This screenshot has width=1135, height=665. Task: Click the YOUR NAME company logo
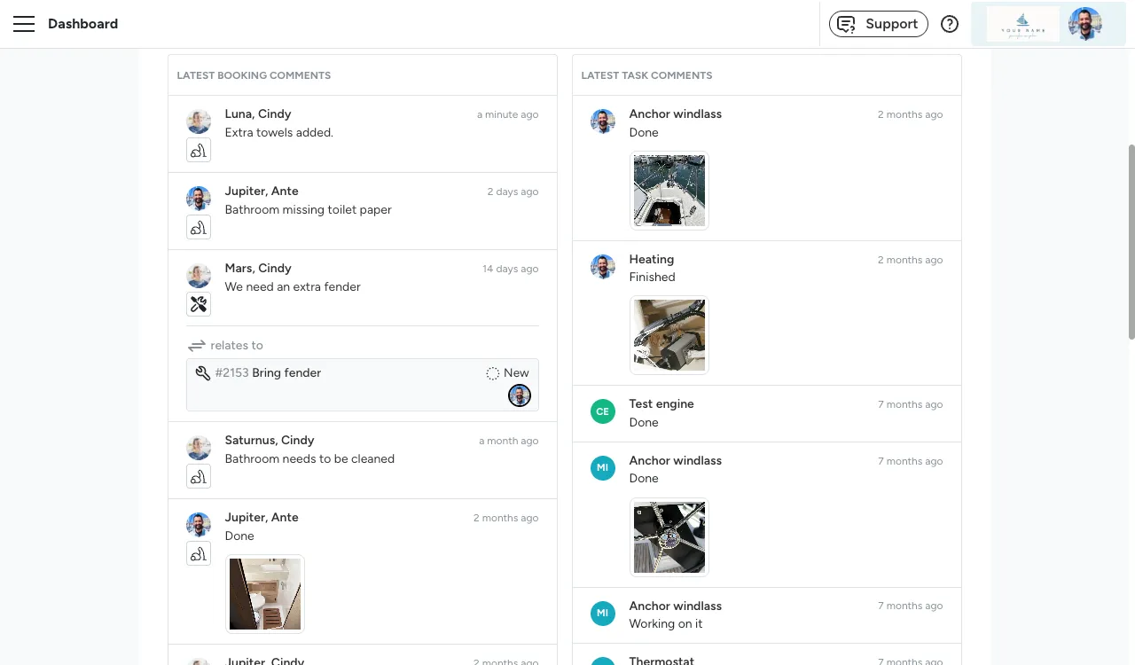point(1021,24)
